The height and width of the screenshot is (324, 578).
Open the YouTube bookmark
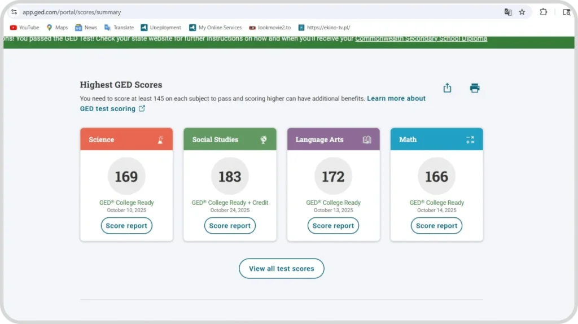coord(24,28)
